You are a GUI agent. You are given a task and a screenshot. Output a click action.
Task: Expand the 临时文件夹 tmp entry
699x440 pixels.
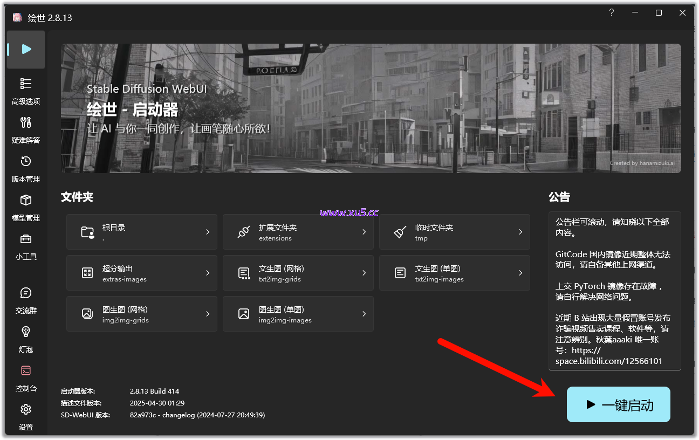point(454,231)
